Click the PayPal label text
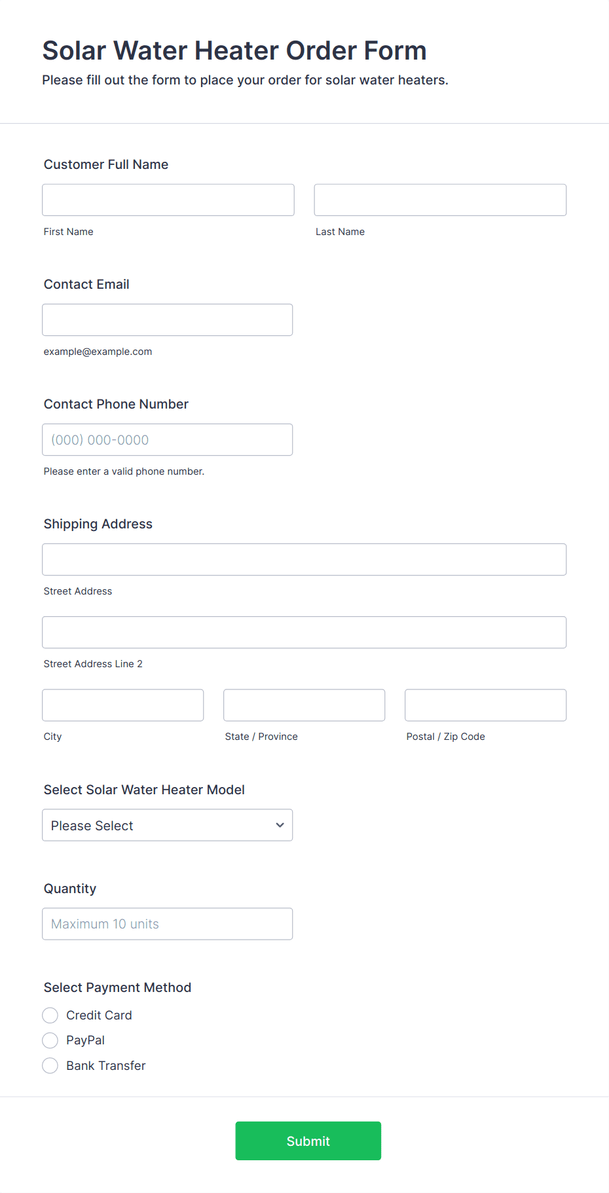The image size is (609, 1193). (85, 1040)
